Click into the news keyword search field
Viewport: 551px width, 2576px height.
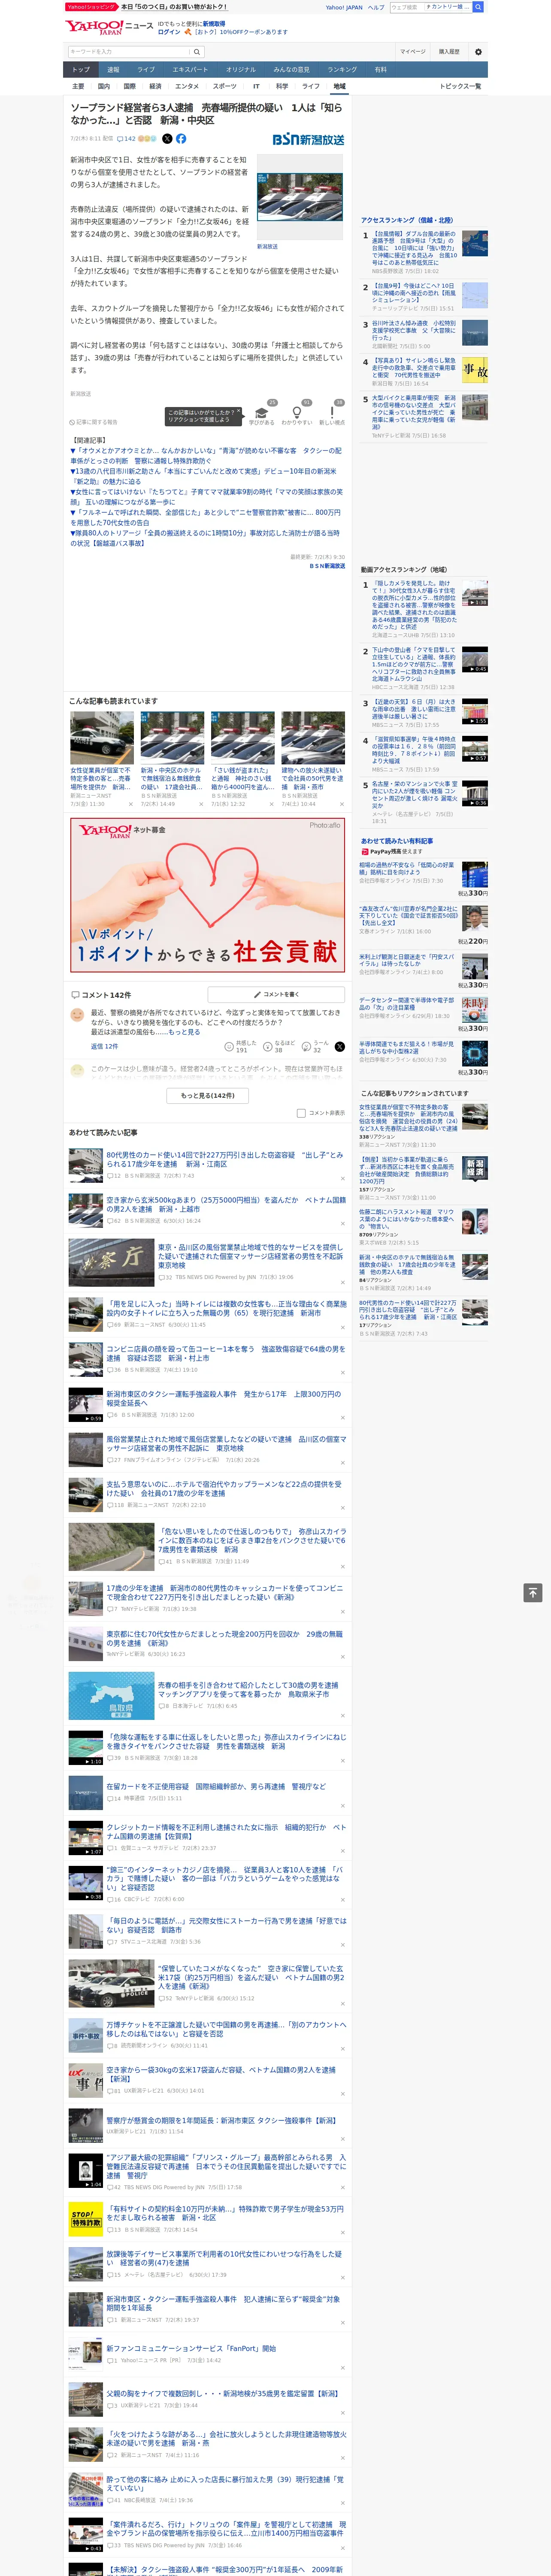(x=129, y=52)
